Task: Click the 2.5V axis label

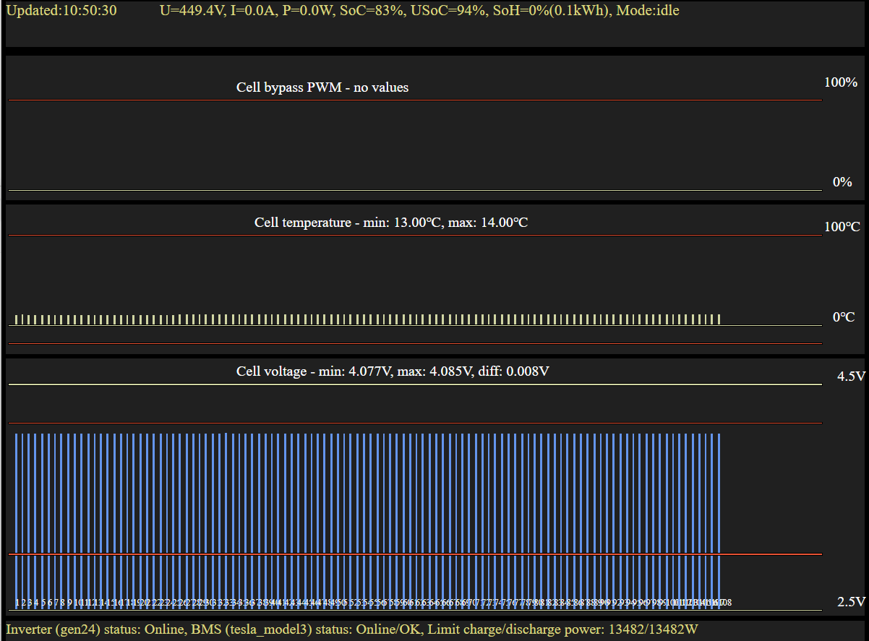Action: point(851,602)
